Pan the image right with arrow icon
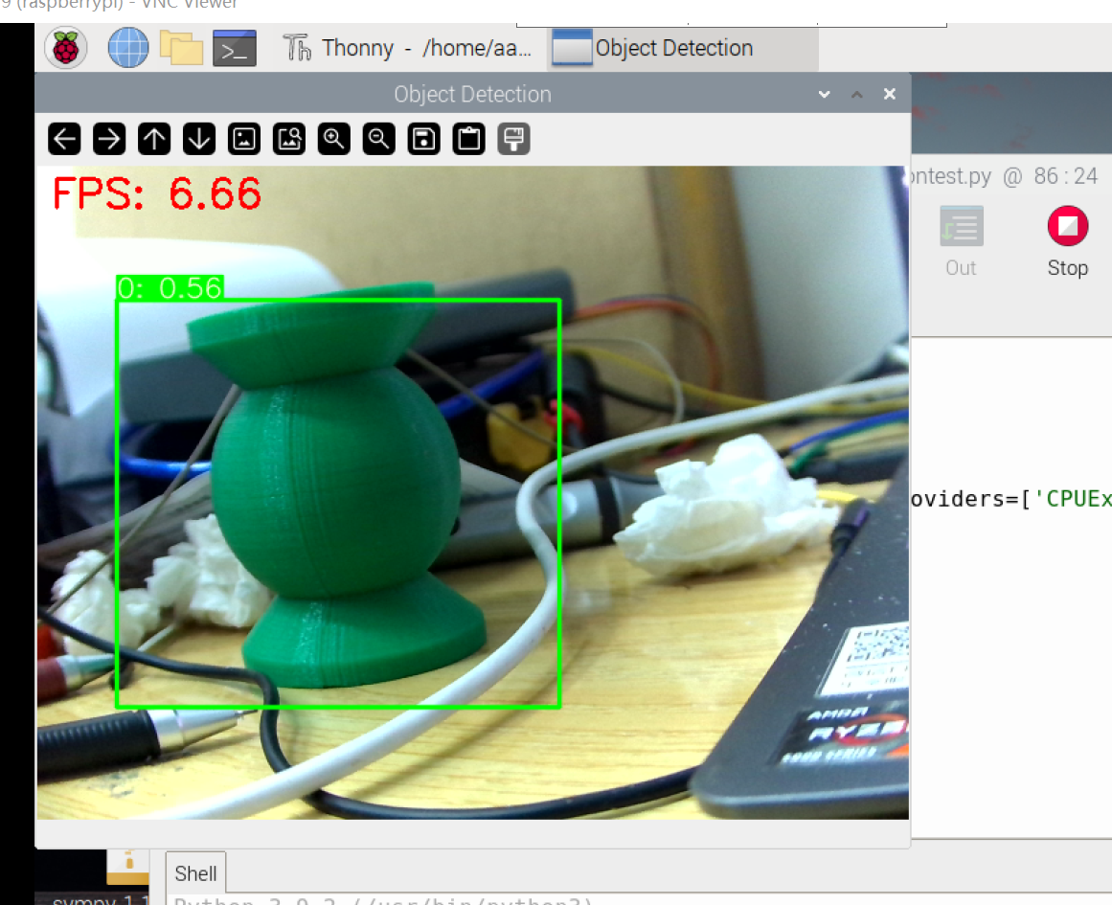Screen dimensions: 1112x905 point(109,140)
